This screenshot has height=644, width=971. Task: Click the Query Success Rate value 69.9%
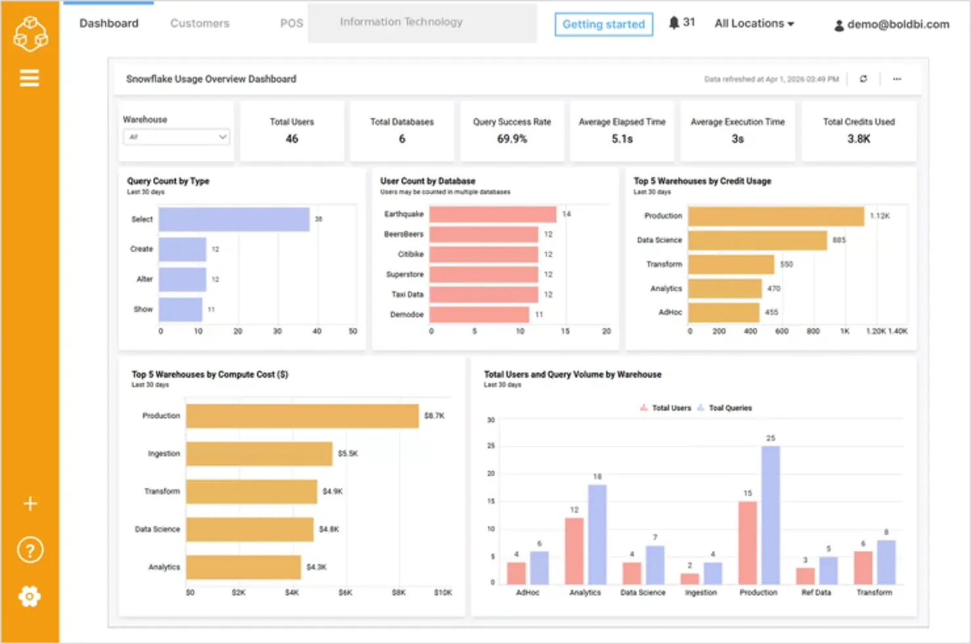(x=512, y=139)
